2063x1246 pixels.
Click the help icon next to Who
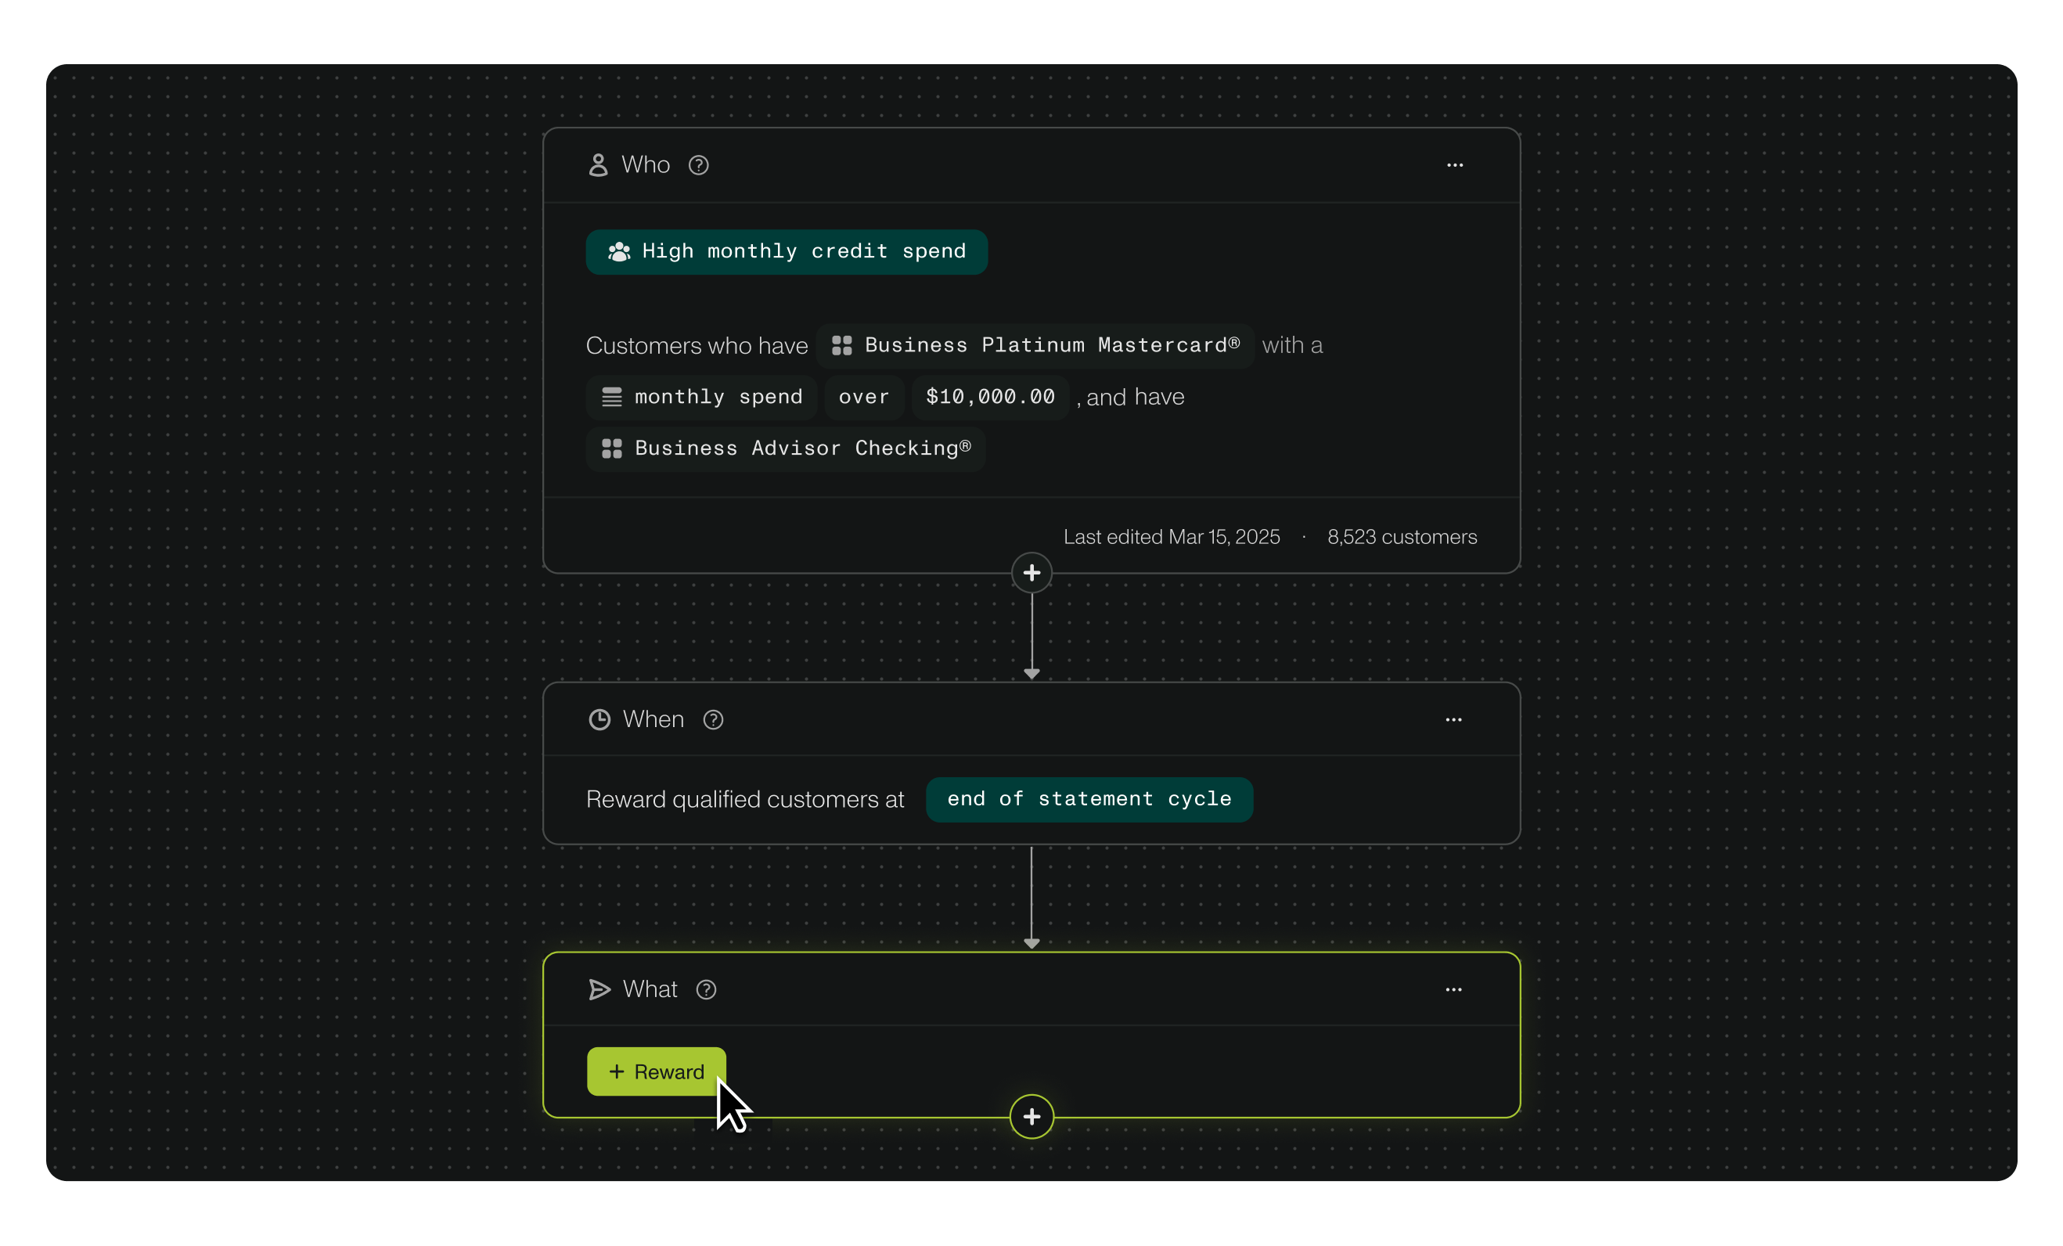click(698, 165)
